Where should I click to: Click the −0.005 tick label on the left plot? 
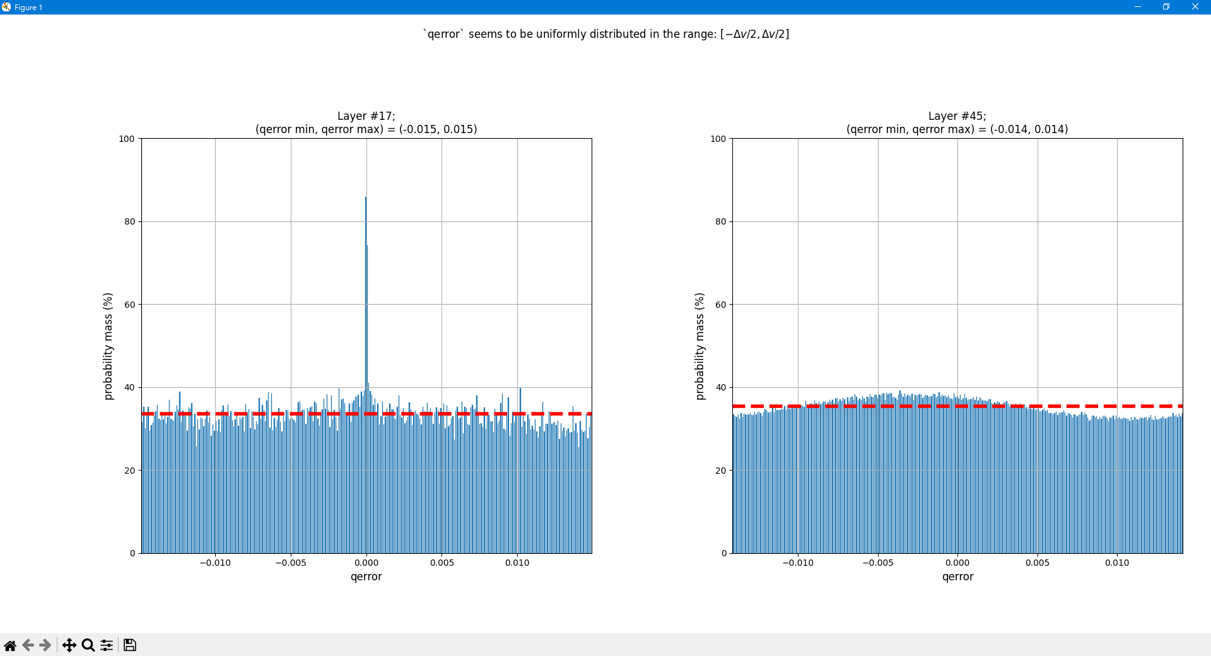[291, 563]
